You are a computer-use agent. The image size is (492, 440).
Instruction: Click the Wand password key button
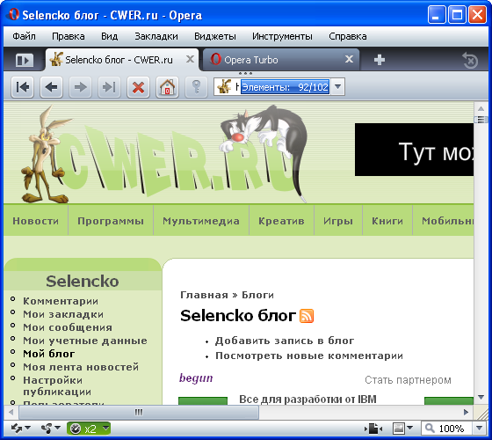click(x=196, y=87)
